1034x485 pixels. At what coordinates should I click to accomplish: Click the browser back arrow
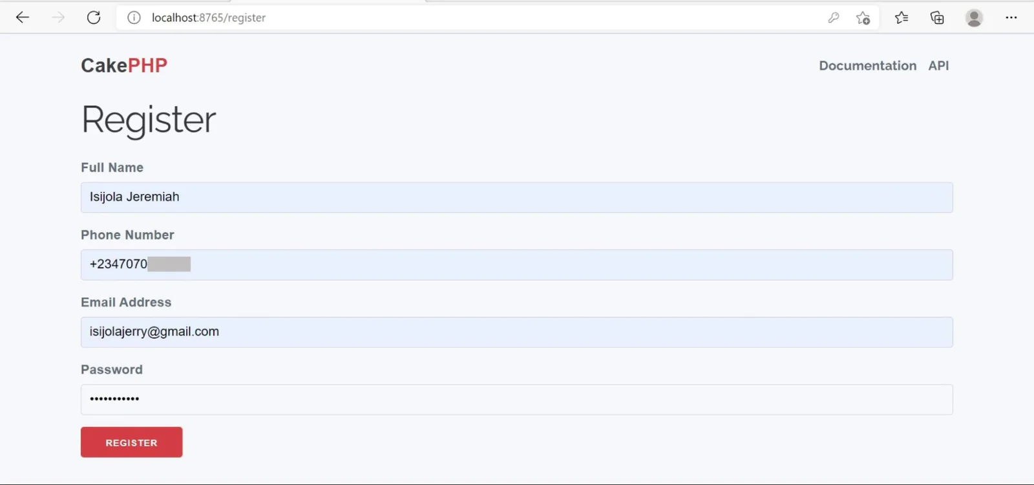click(23, 17)
